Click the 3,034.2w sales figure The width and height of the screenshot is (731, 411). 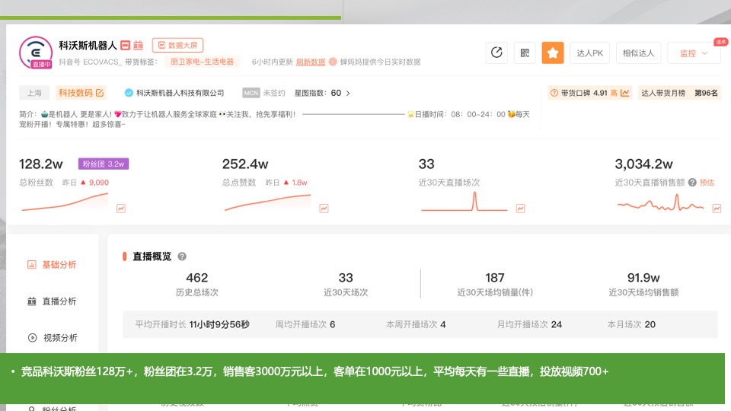pyautogui.click(x=644, y=164)
